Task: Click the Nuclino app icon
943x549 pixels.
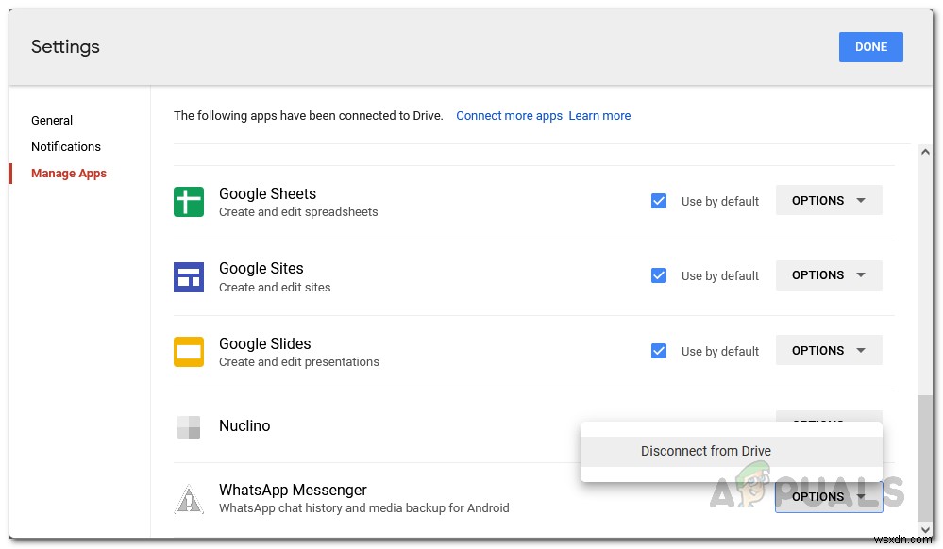Action: coord(189,426)
